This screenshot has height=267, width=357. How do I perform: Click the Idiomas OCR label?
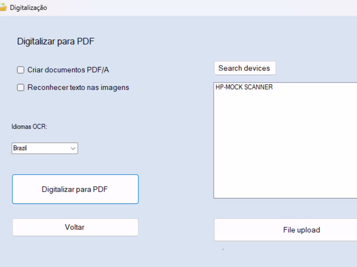tap(29, 126)
